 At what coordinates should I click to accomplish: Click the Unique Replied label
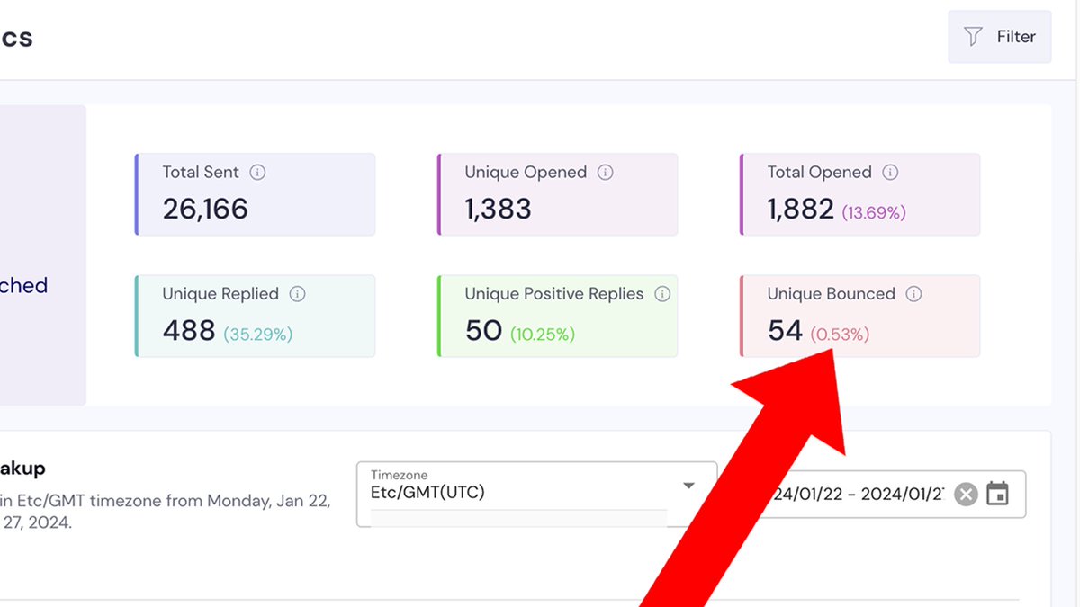(220, 294)
